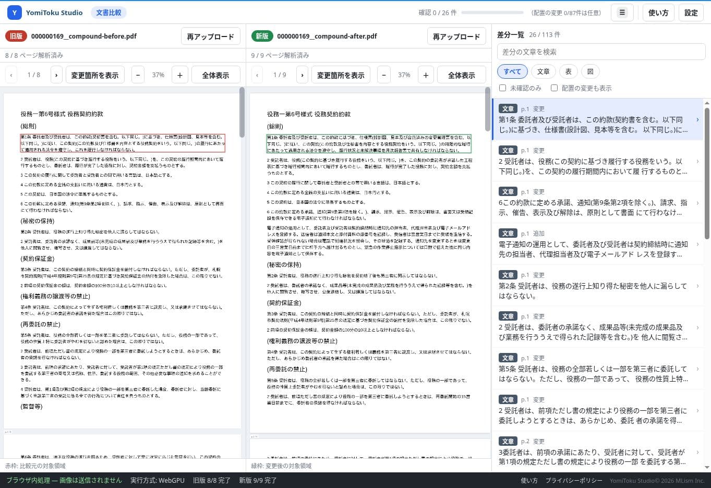Open the プライバシーポリシー footer link
Image resolution: width=711 pixels, height=488 pixels.
(x=574, y=480)
